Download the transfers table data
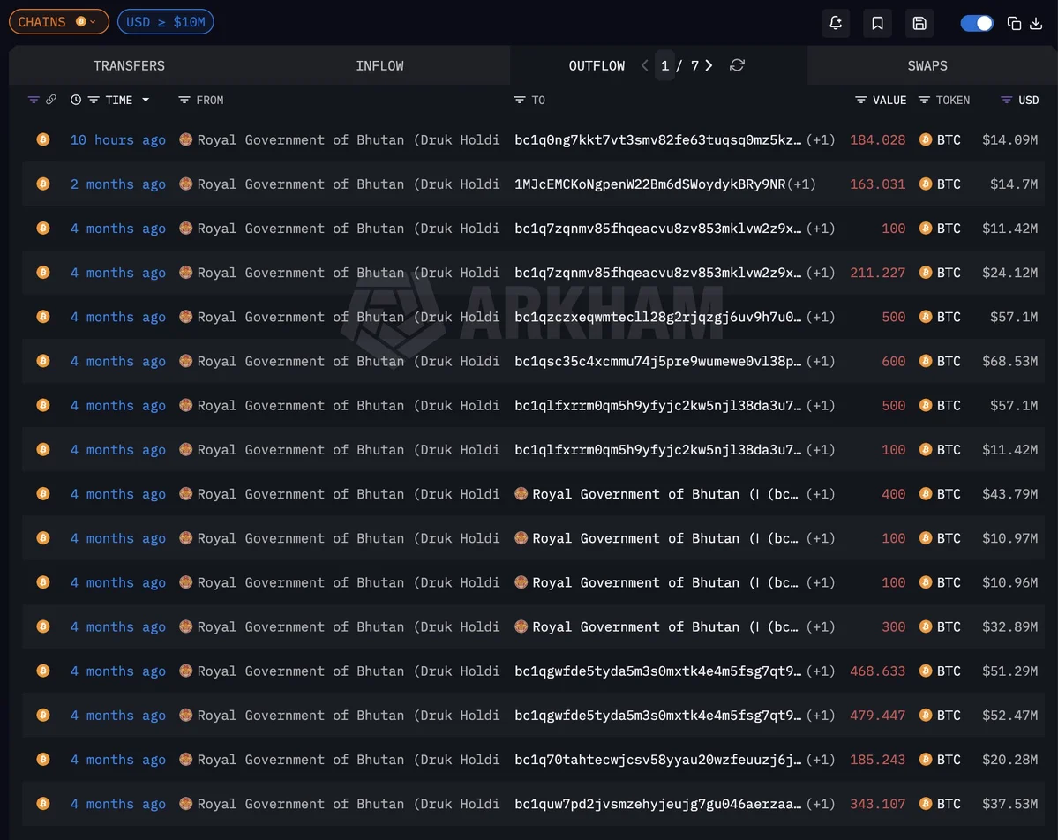The height and width of the screenshot is (840, 1058). (x=1037, y=23)
